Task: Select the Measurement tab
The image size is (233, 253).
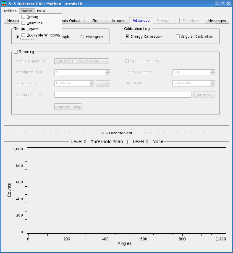Action: pos(12,21)
